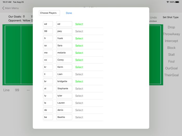
Task: Edit the Lauren name field
Action: 64,103
